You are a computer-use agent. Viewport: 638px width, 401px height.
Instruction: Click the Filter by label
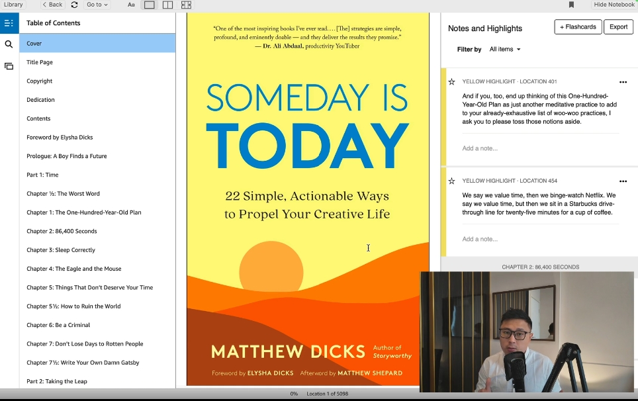click(469, 49)
